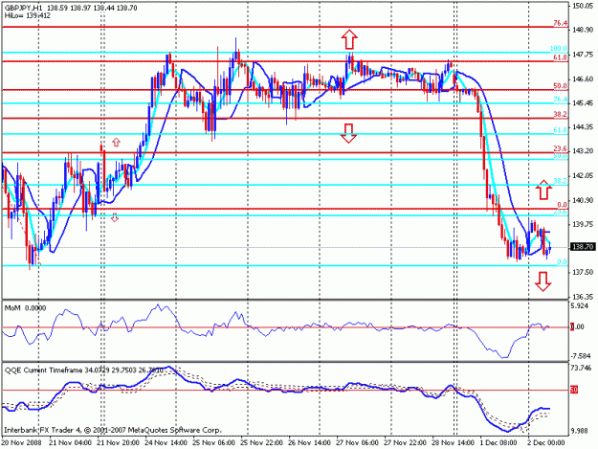The image size is (598, 449).
Task: Click the 20 Nov 2008 date label
Action: [21, 443]
